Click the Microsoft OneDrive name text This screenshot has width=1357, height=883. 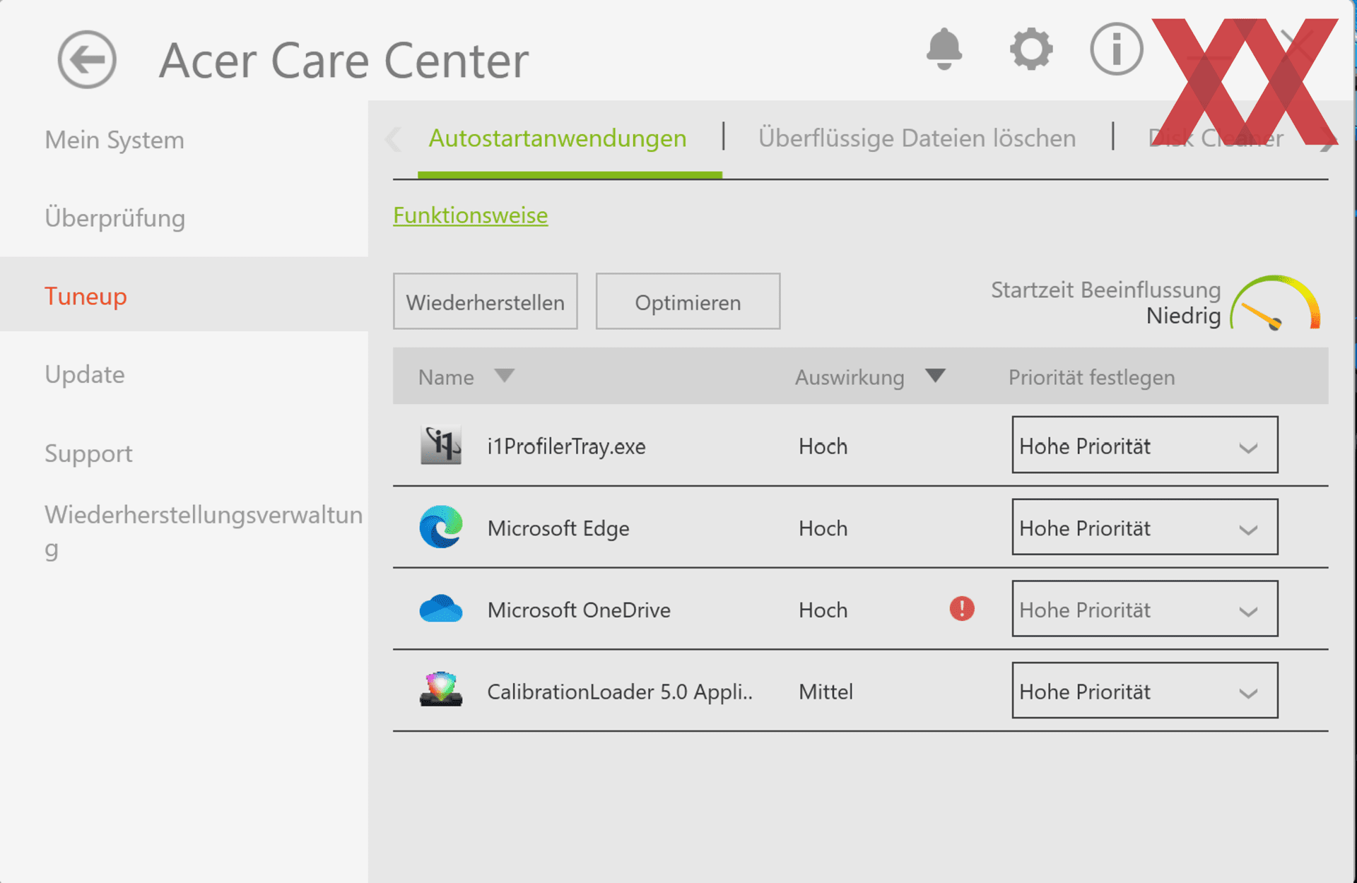[579, 610]
